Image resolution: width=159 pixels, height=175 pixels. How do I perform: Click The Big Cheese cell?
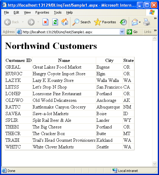coord(64,127)
